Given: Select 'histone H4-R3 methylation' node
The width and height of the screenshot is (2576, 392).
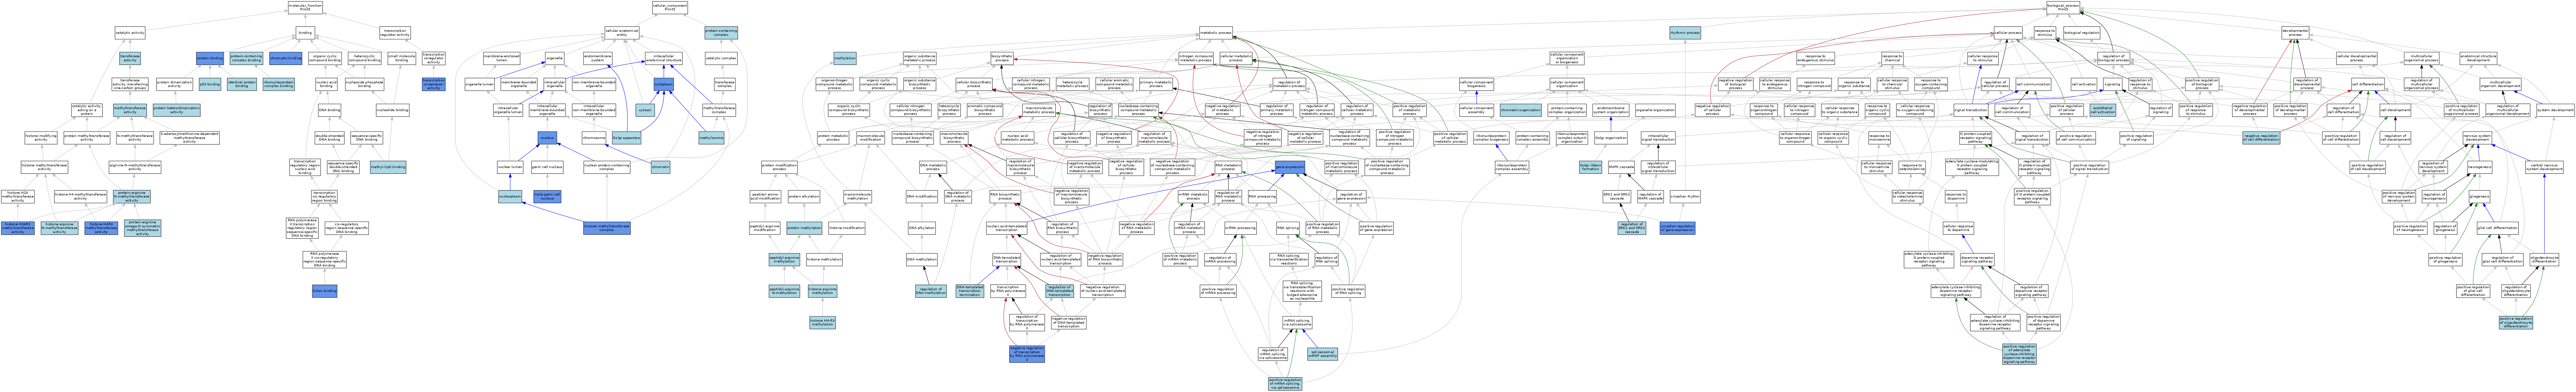Looking at the screenshot, I should (823, 322).
